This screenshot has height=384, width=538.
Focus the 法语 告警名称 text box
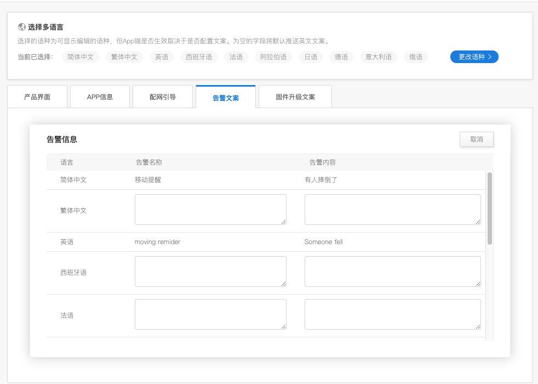pyautogui.click(x=211, y=314)
